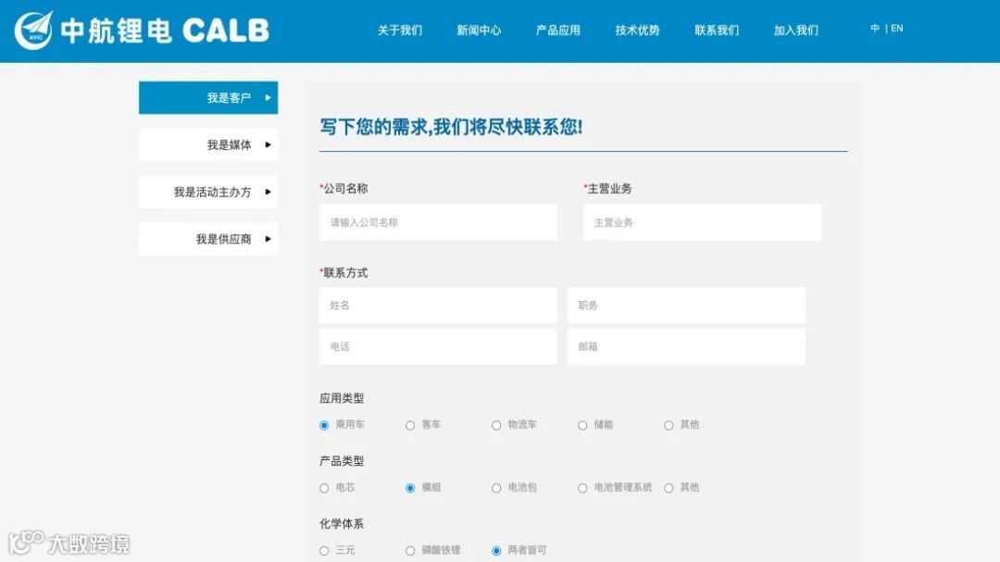1000x562 pixels.
Task: Select 电池包 product type radio
Action: click(496, 488)
